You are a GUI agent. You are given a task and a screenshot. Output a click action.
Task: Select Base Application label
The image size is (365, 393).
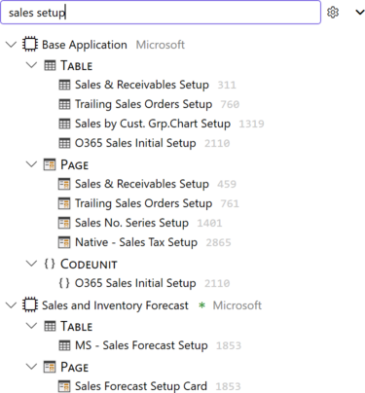click(x=85, y=45)
